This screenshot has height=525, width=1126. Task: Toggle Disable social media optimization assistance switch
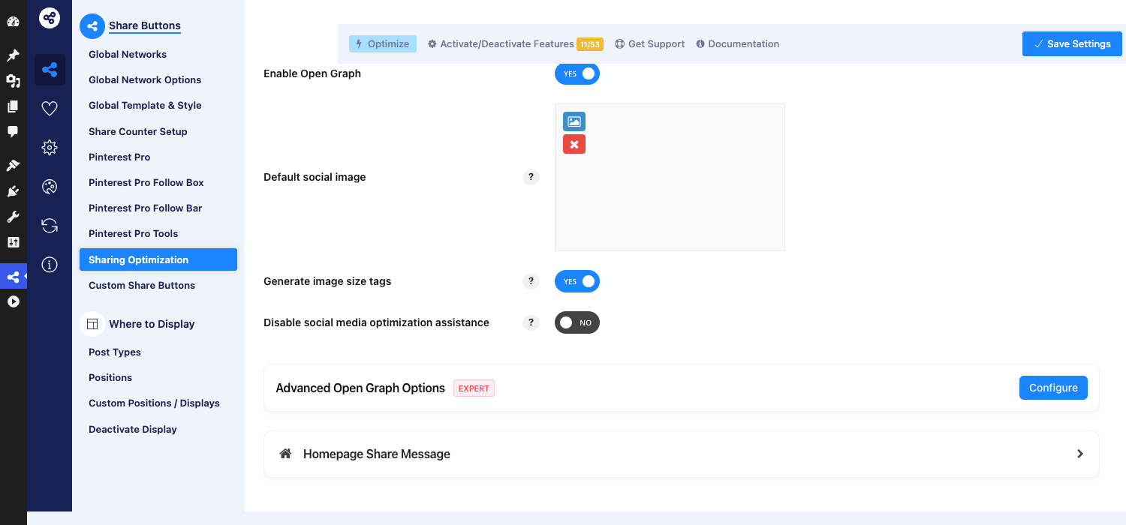[x=577, y=322]
